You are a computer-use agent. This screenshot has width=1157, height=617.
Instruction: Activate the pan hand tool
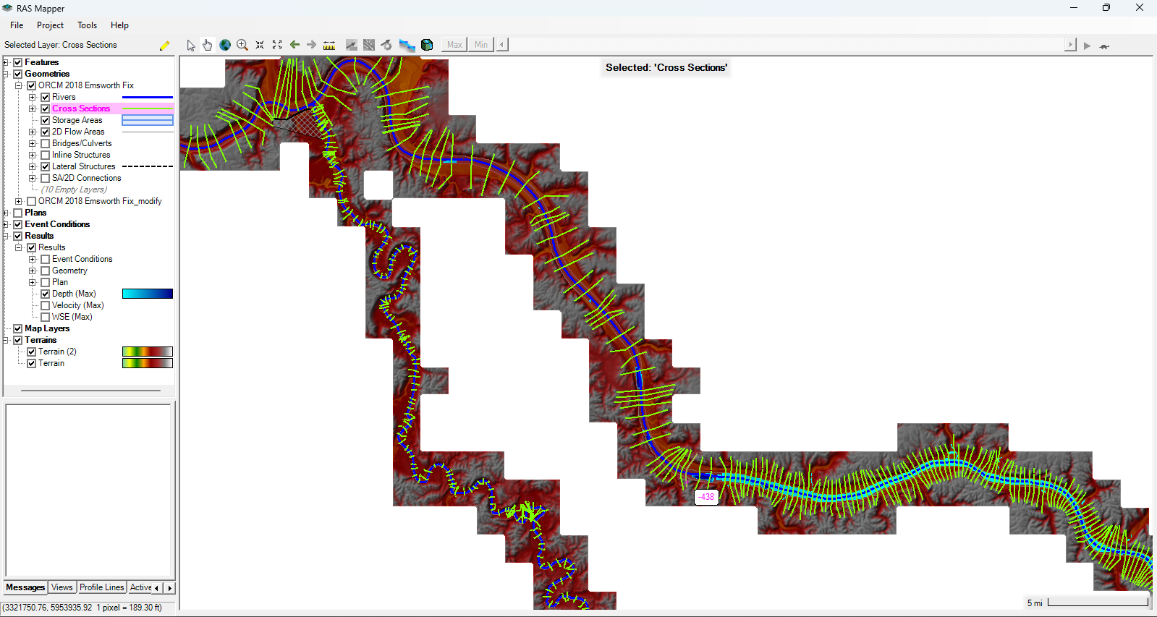208,45
